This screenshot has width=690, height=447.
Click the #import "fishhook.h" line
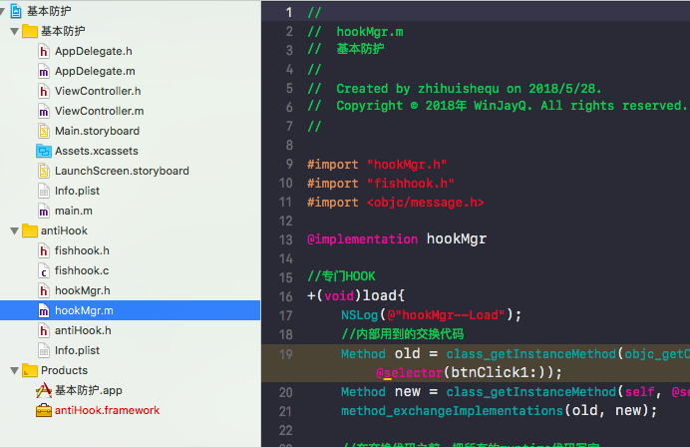(x=381, y=184)
